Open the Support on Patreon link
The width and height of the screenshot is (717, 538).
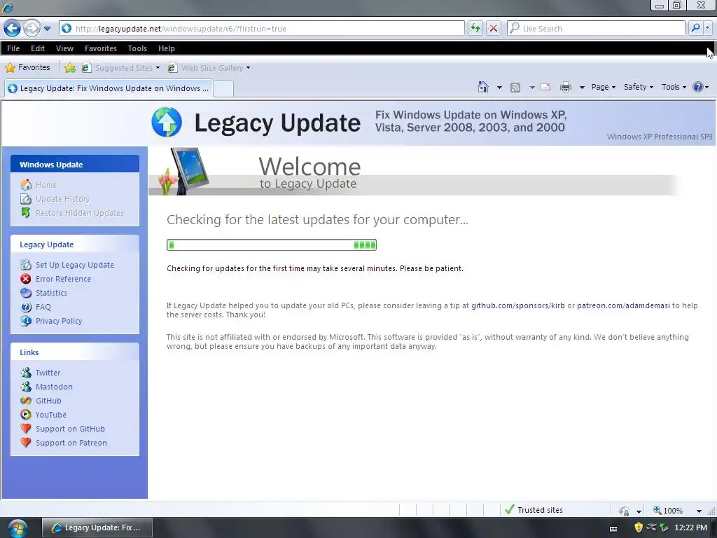click(71, 443)
